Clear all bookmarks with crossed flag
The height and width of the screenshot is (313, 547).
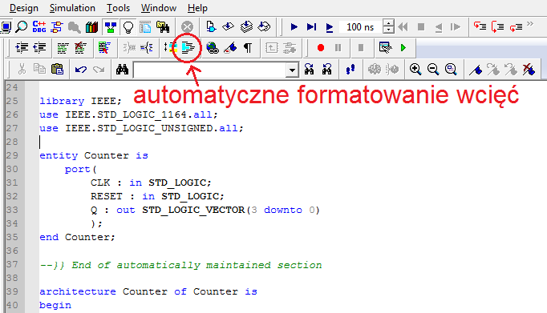(529, 70)
